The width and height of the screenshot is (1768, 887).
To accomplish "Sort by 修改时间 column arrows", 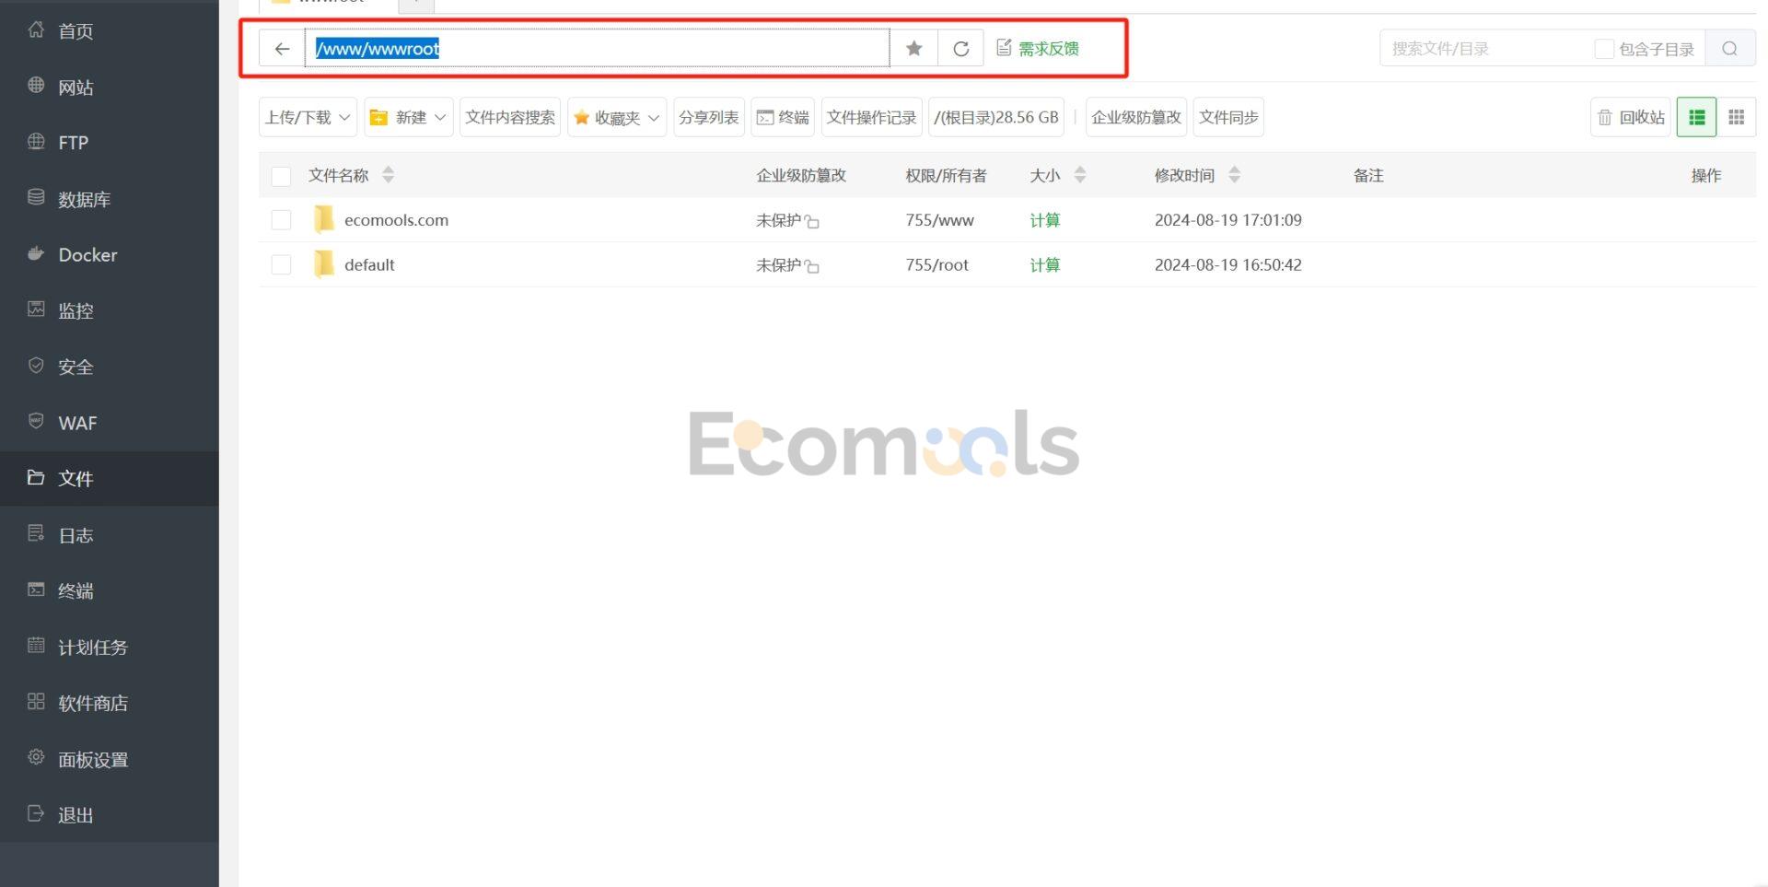I will (x=1235, y=175).
